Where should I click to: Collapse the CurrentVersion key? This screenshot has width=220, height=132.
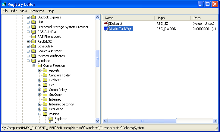click(34, 66)
